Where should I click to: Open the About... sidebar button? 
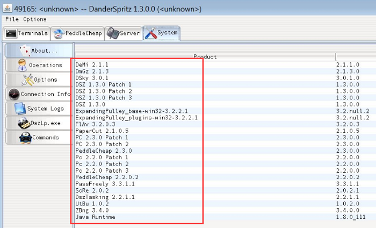(39, 51)
